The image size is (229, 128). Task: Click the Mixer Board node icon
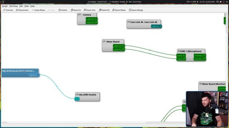coord(104,42)
